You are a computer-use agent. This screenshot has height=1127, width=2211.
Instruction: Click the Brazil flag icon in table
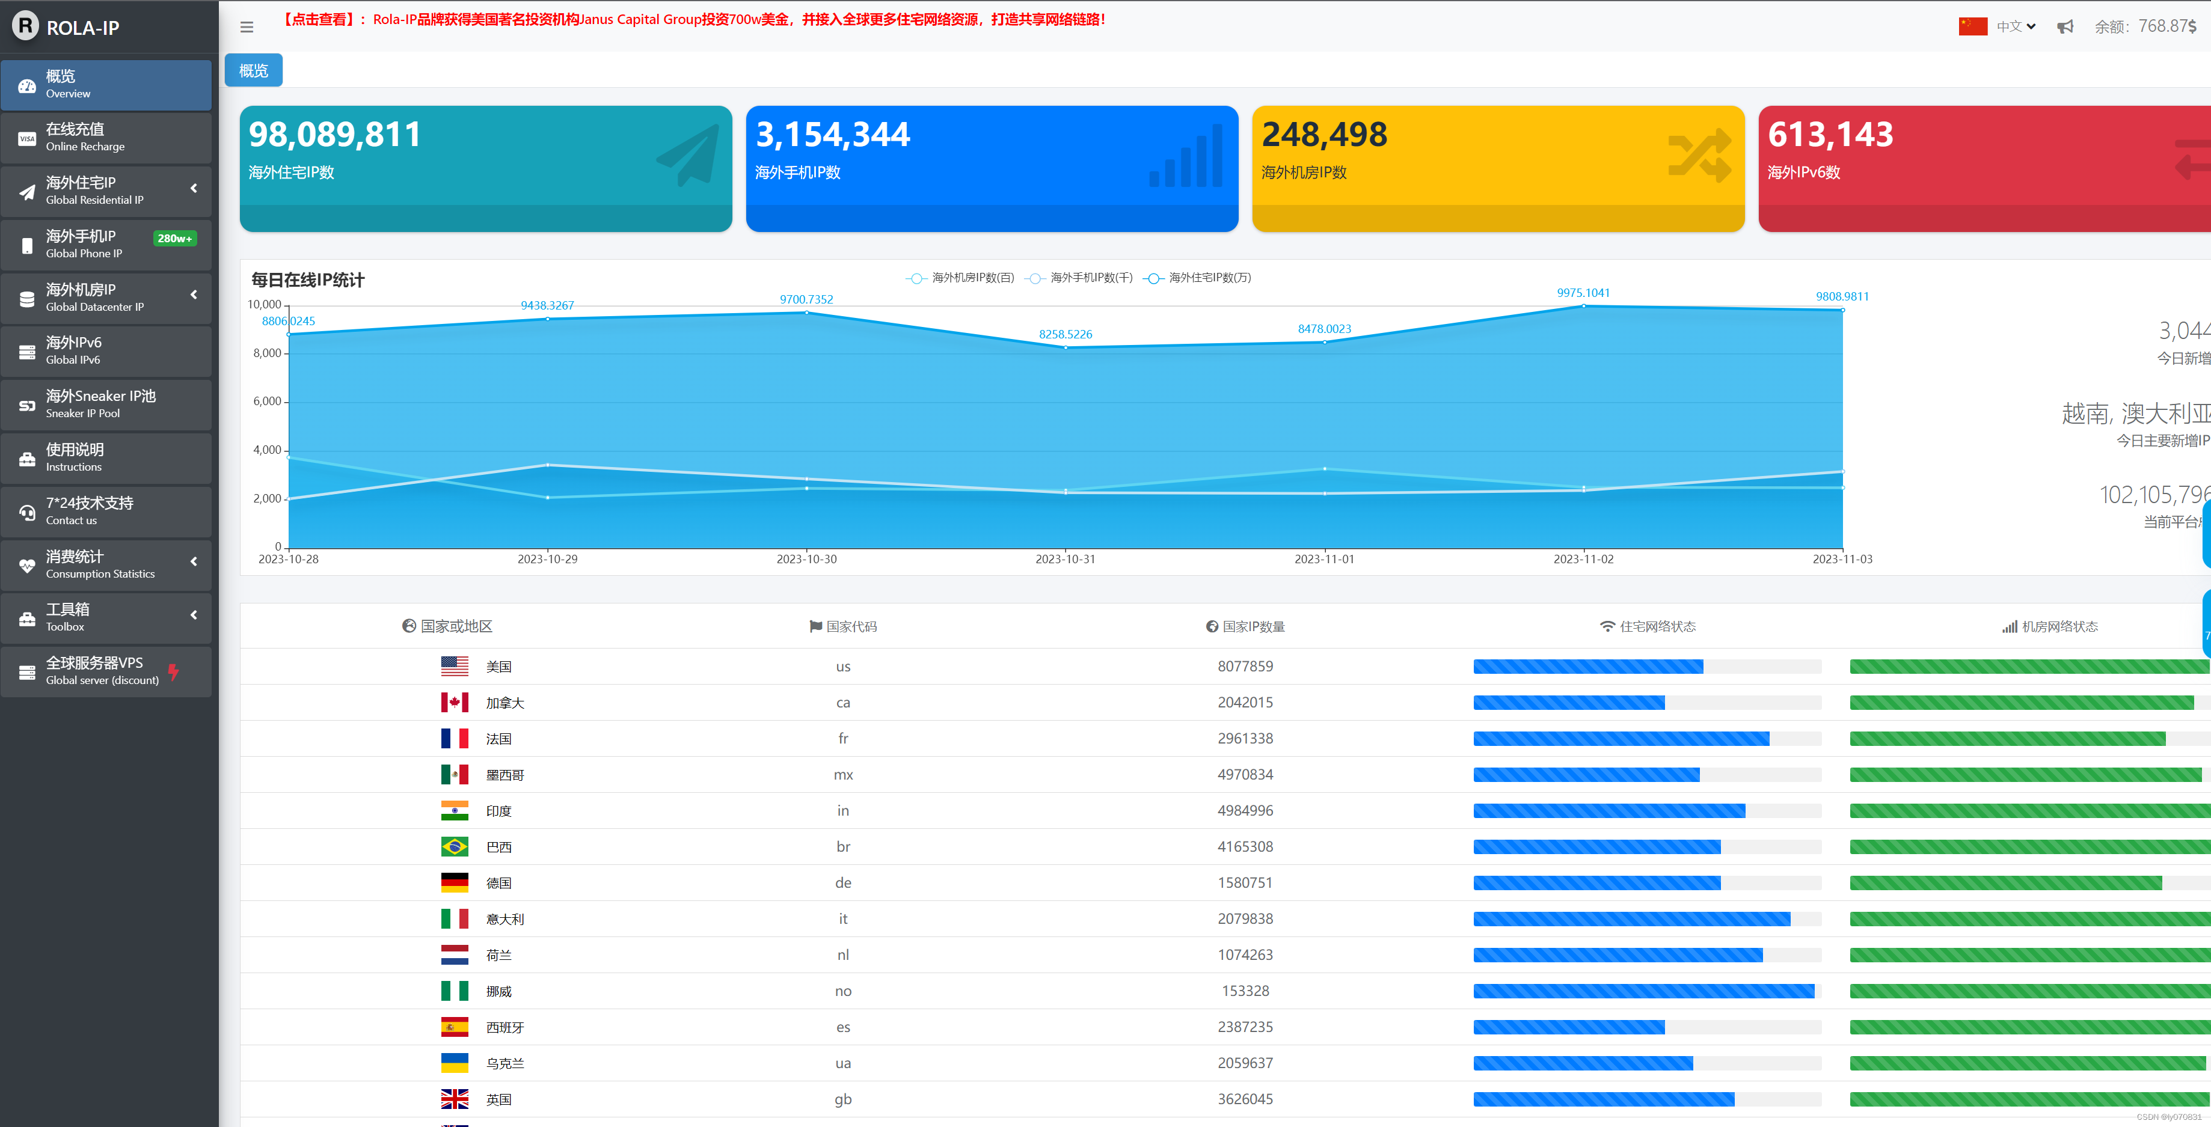[454, 846]
